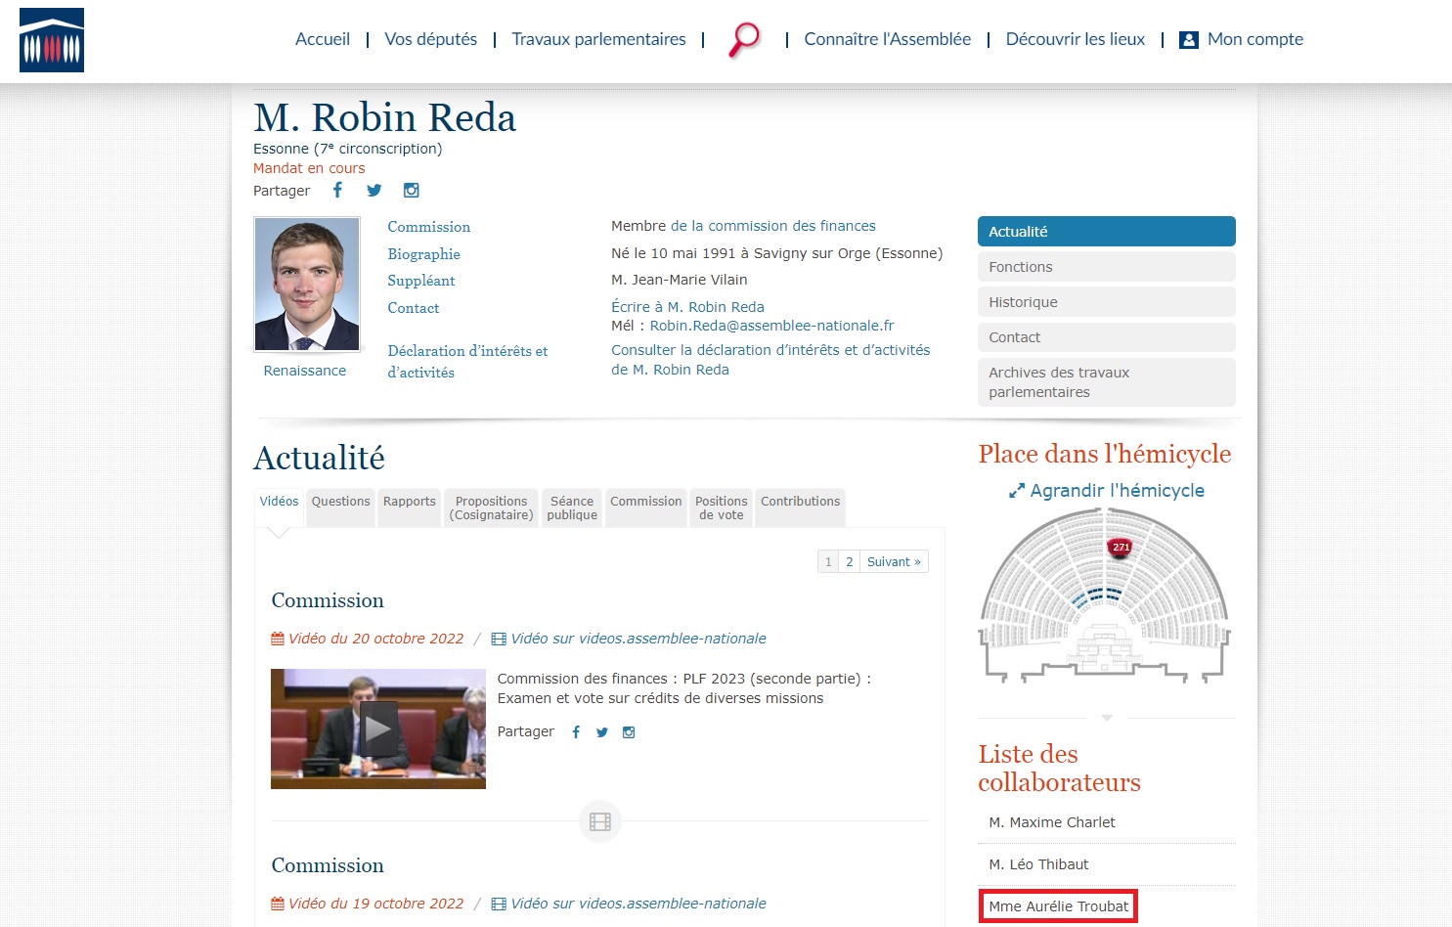Share the 20 octobre video on Twitter
This screenshot has width=1452, height=927.
click(x=602, y=732)
